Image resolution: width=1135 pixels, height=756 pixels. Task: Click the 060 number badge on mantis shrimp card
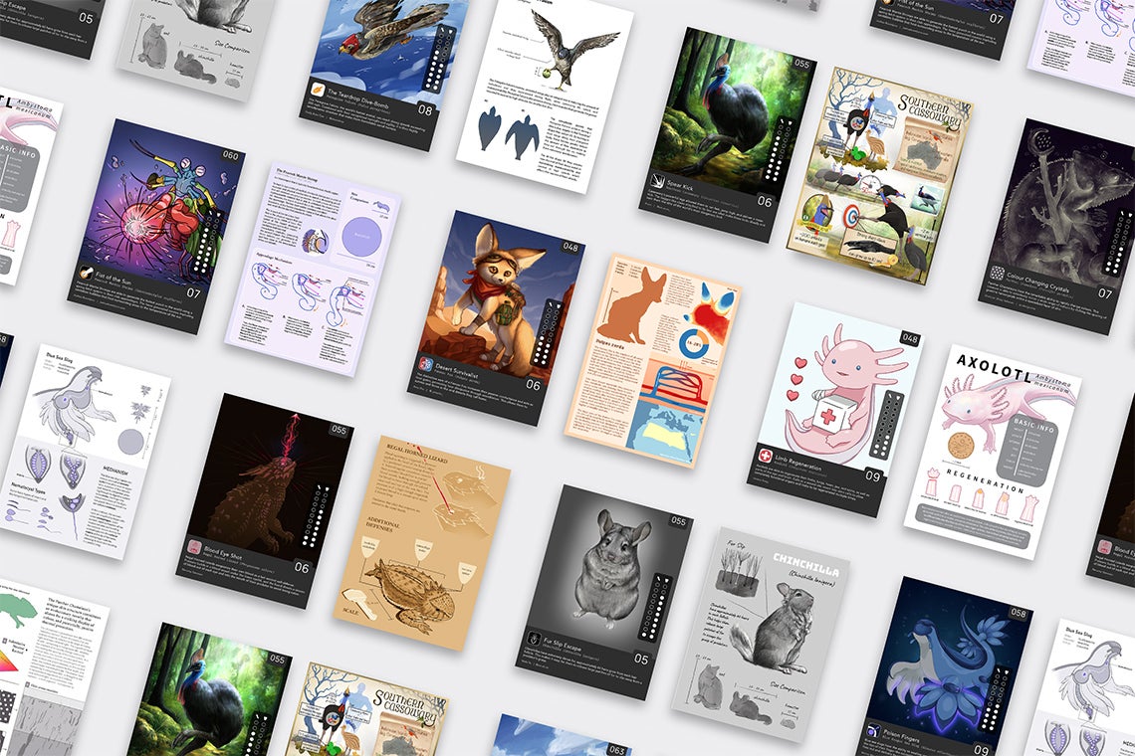(230, 157)
